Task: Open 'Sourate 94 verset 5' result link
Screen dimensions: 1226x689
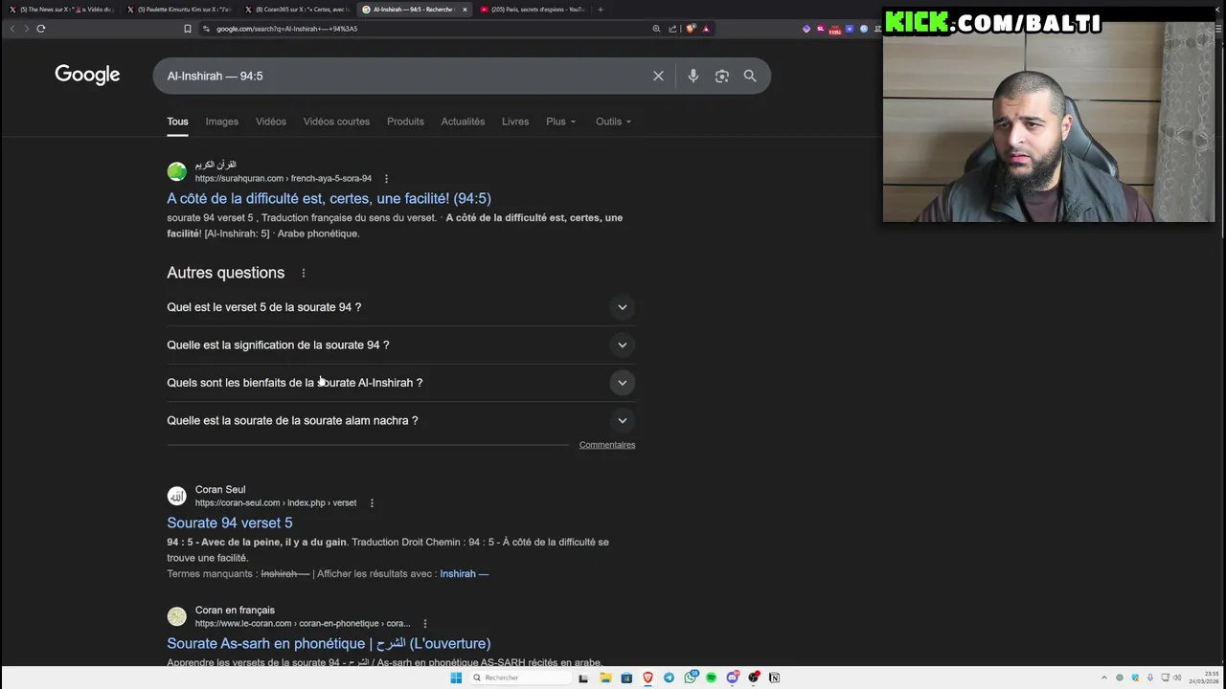Action: click(230, 522)
